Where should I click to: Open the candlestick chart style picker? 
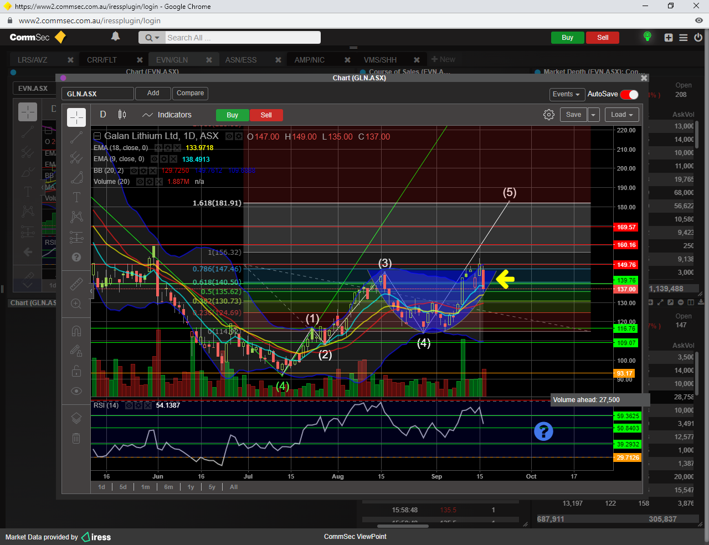[x=122, y=115]
